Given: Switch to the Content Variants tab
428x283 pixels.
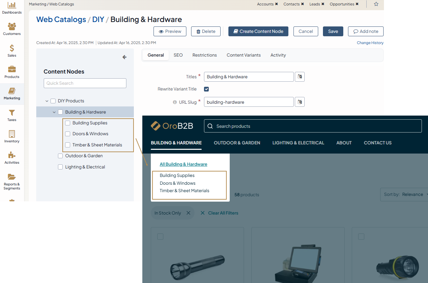Looking at the screenshot, I should coord(244,55).
